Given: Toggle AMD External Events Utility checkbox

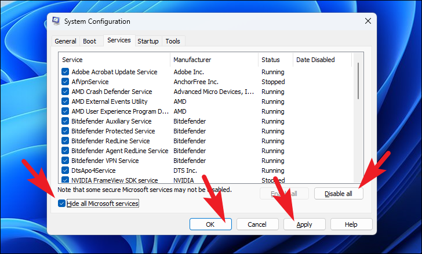Looking at the screenshot, I should tap(65, 101).
